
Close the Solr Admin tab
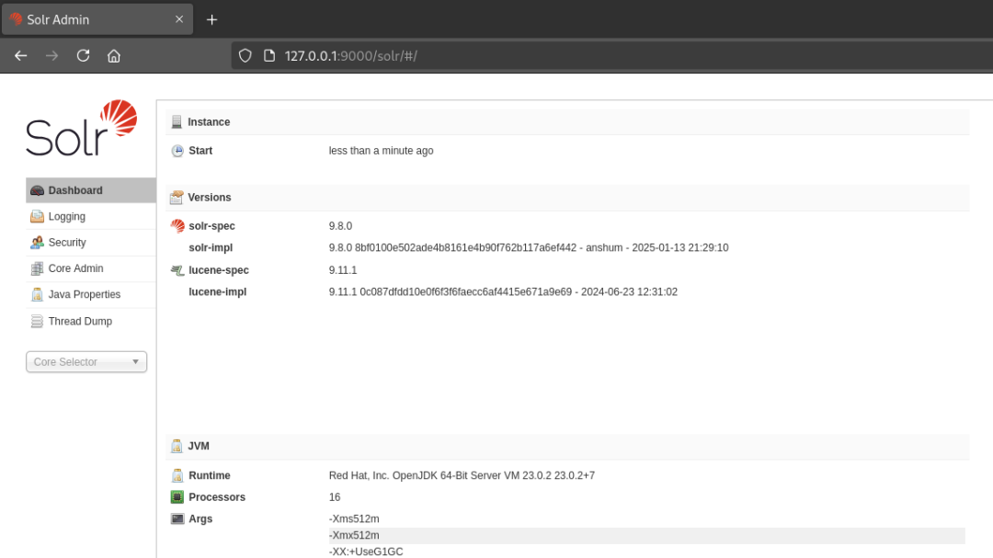pyautogui.click(x=179, y=19)
